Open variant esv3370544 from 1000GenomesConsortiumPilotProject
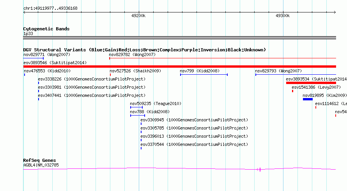The image size is (347, 191). [x=194, y=144]
